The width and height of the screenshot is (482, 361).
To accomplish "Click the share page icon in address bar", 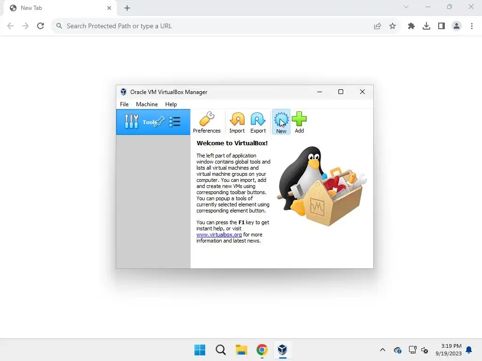I will click(378, 26).
